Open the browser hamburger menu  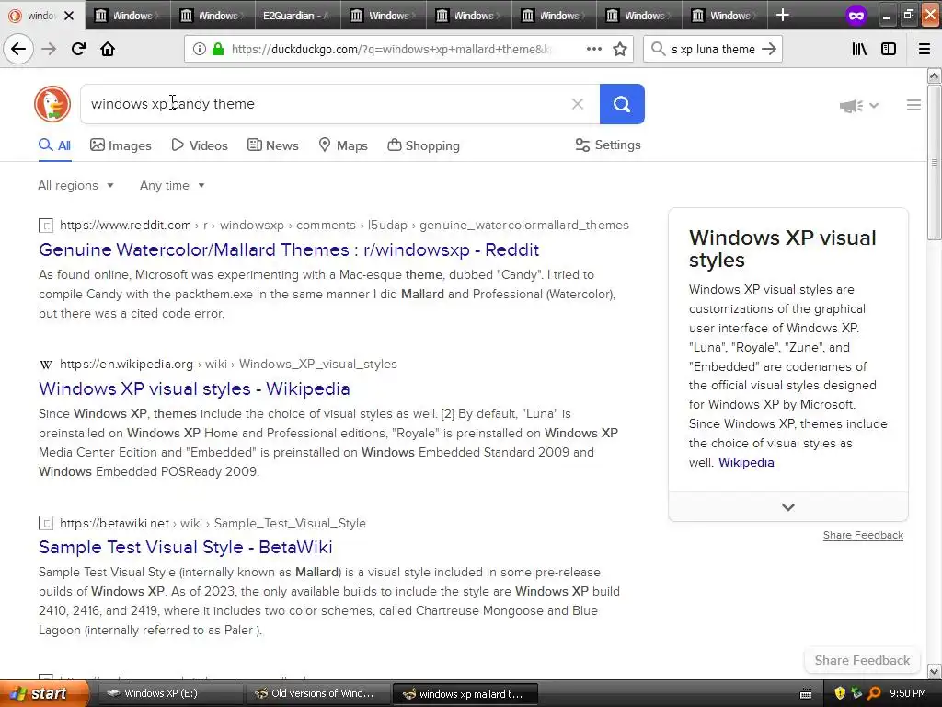(925, 50)
